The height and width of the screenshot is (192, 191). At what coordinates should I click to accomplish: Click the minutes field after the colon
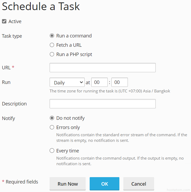click(119, 82)
